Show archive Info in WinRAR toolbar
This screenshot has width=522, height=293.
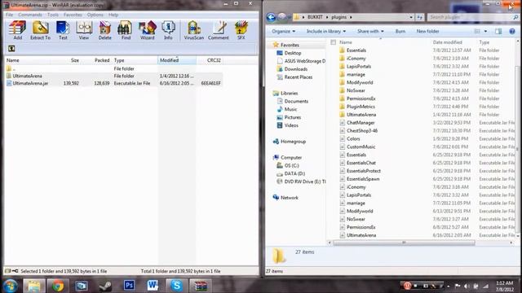pyautogui.click(x=168, y=31)
